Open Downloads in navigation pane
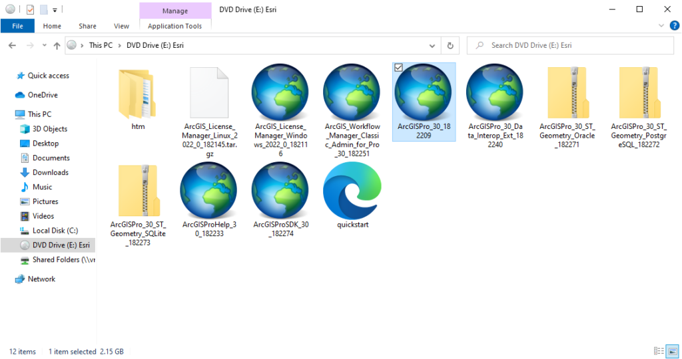The image size is (682, 359). pos(51,172)
